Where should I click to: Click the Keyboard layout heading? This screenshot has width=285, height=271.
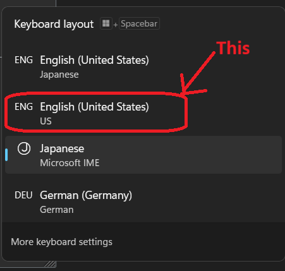pyautogui.click(x=54, y=24)
